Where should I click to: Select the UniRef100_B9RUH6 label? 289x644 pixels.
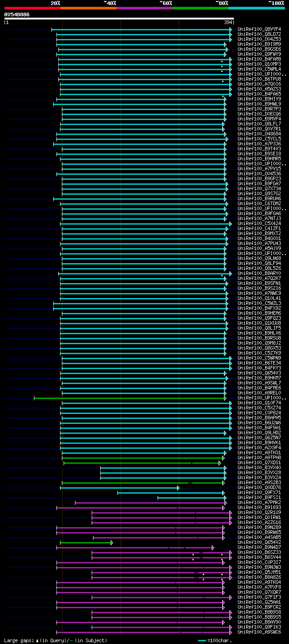click(259, 198)
